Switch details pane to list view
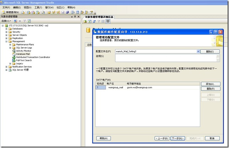This screenshot has height=148, width=229. (x=103, y=21)
